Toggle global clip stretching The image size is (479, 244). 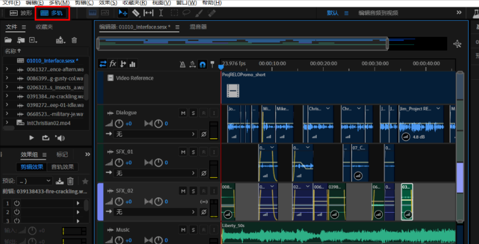192,64
